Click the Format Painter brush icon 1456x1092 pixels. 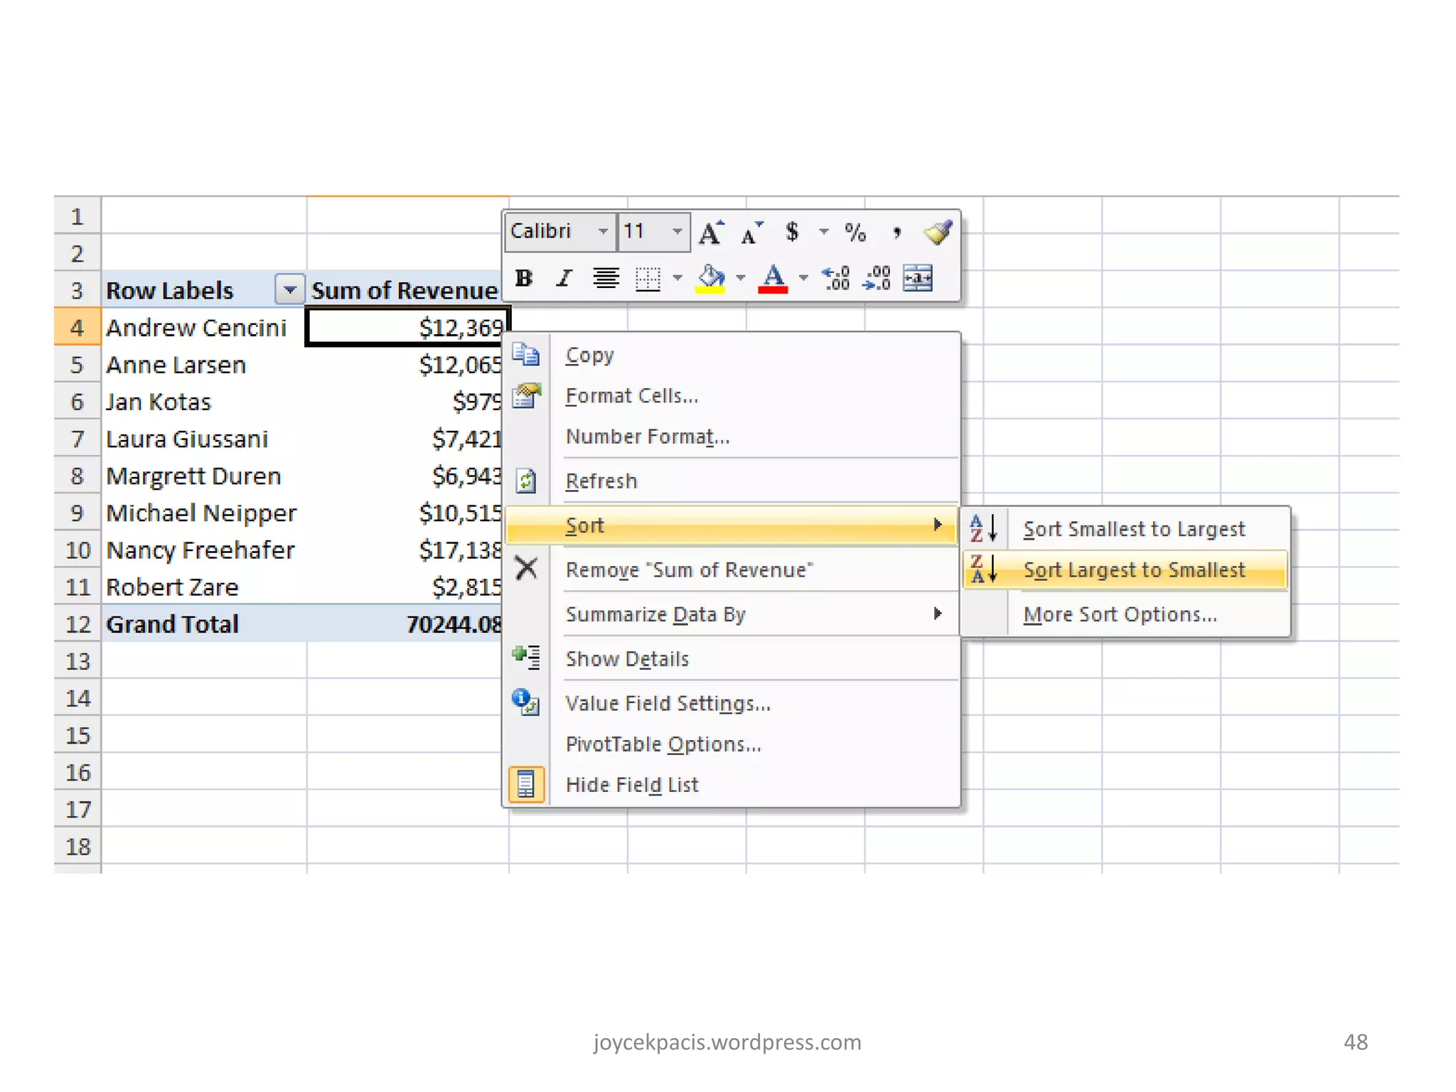click(x=938, y=232)
